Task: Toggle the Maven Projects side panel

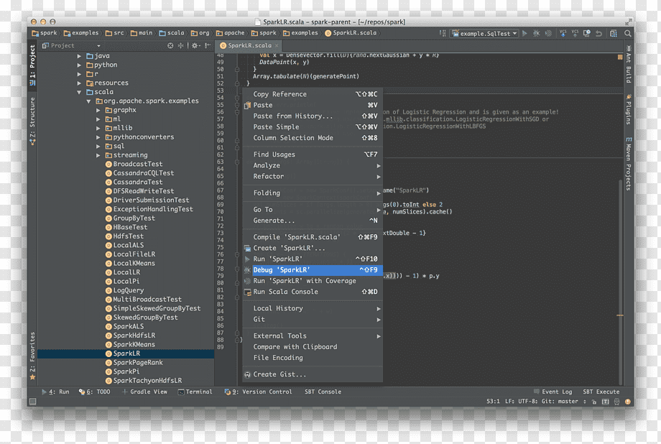Action: click(x=628, y=164)
